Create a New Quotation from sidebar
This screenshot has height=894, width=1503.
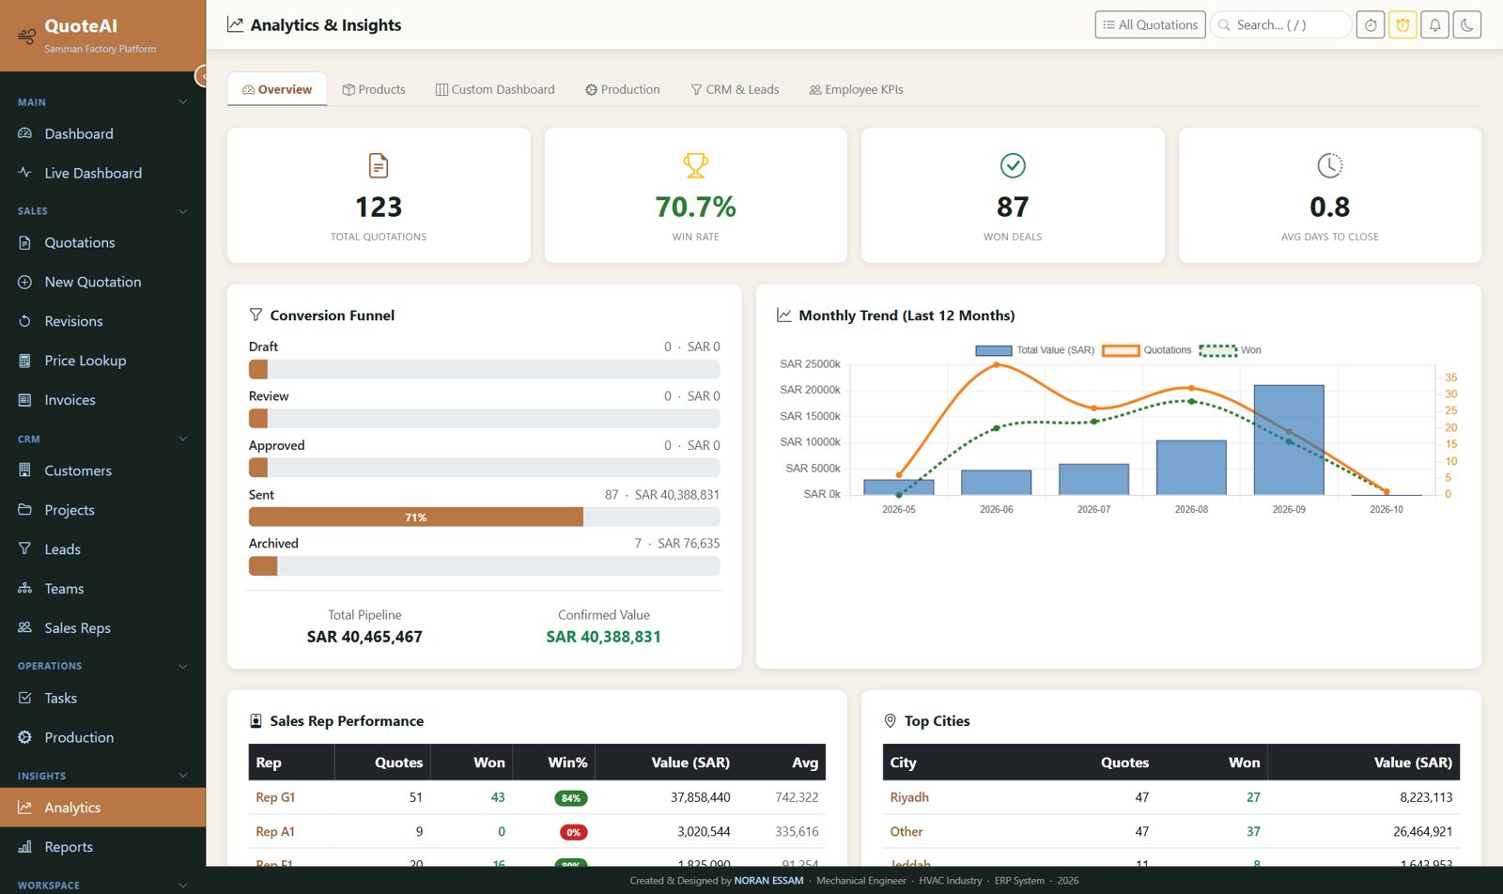[102, 282]
